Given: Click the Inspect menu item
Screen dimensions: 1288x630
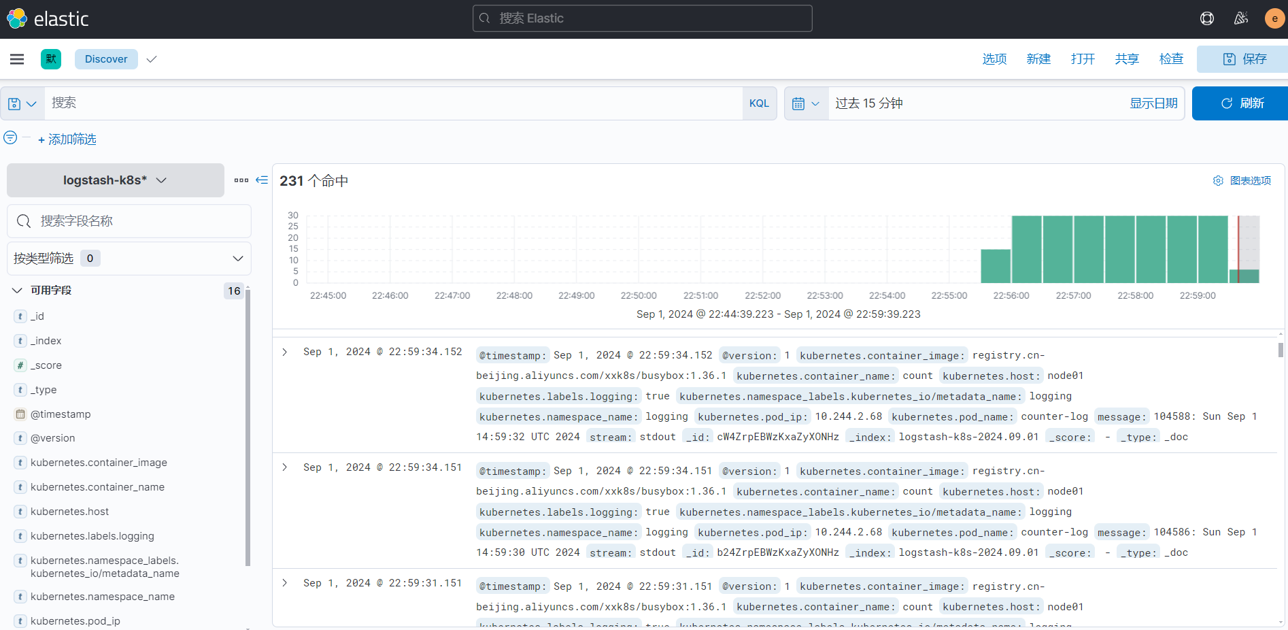Looking at the screenshot, I should click(1171, 59).
